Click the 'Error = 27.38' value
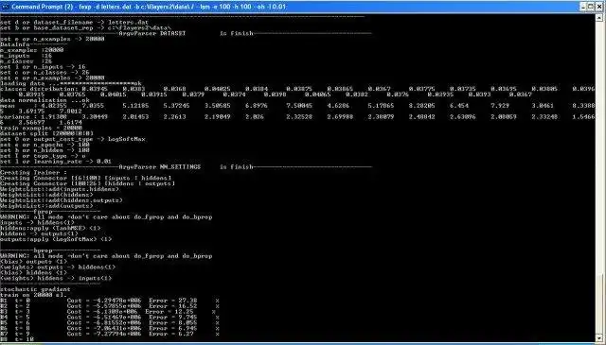606x345 pixels. (x=173, y=300)
